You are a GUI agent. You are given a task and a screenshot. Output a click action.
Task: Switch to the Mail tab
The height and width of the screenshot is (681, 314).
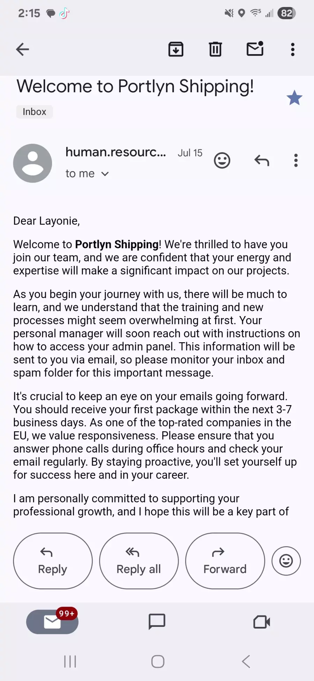click(52, 622)
